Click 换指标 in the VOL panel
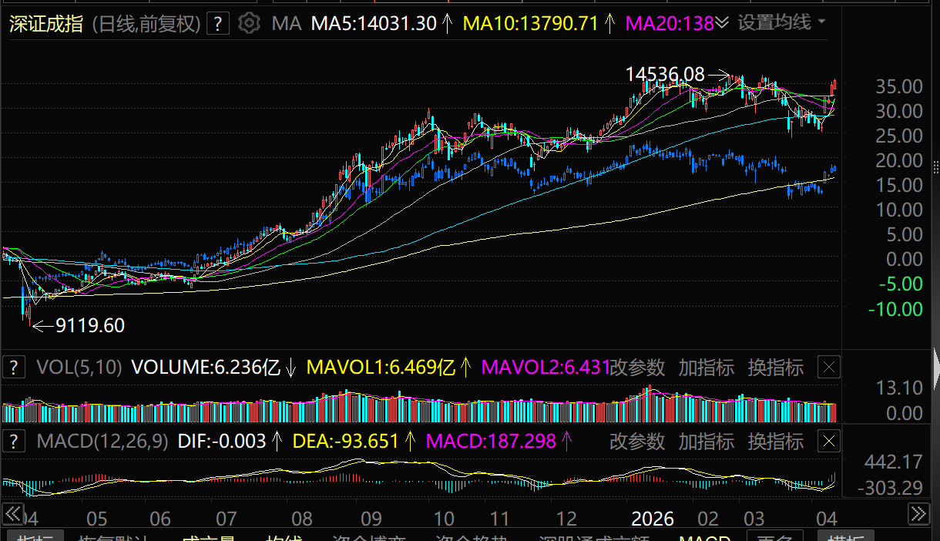The width and height of the screenshot is (940, 541). [775, 368]
